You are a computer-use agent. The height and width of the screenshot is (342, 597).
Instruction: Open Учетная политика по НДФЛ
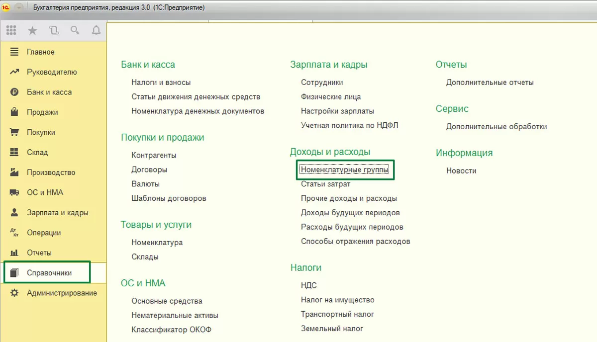350,126
